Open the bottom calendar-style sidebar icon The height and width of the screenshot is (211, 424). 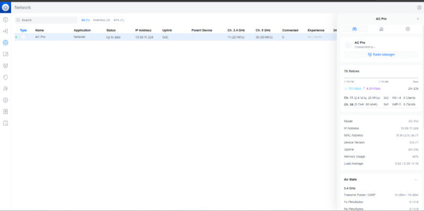[x=5, y=123]
